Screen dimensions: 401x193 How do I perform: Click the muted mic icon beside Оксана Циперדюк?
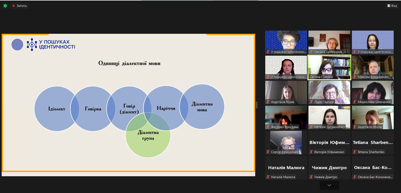(312, 52)
